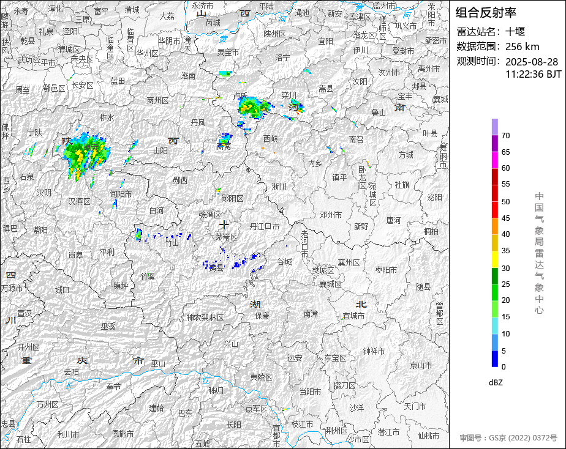Click the 张湾区 map label
The width and height of the screenshot is (566, 449).
coord(209,215)
